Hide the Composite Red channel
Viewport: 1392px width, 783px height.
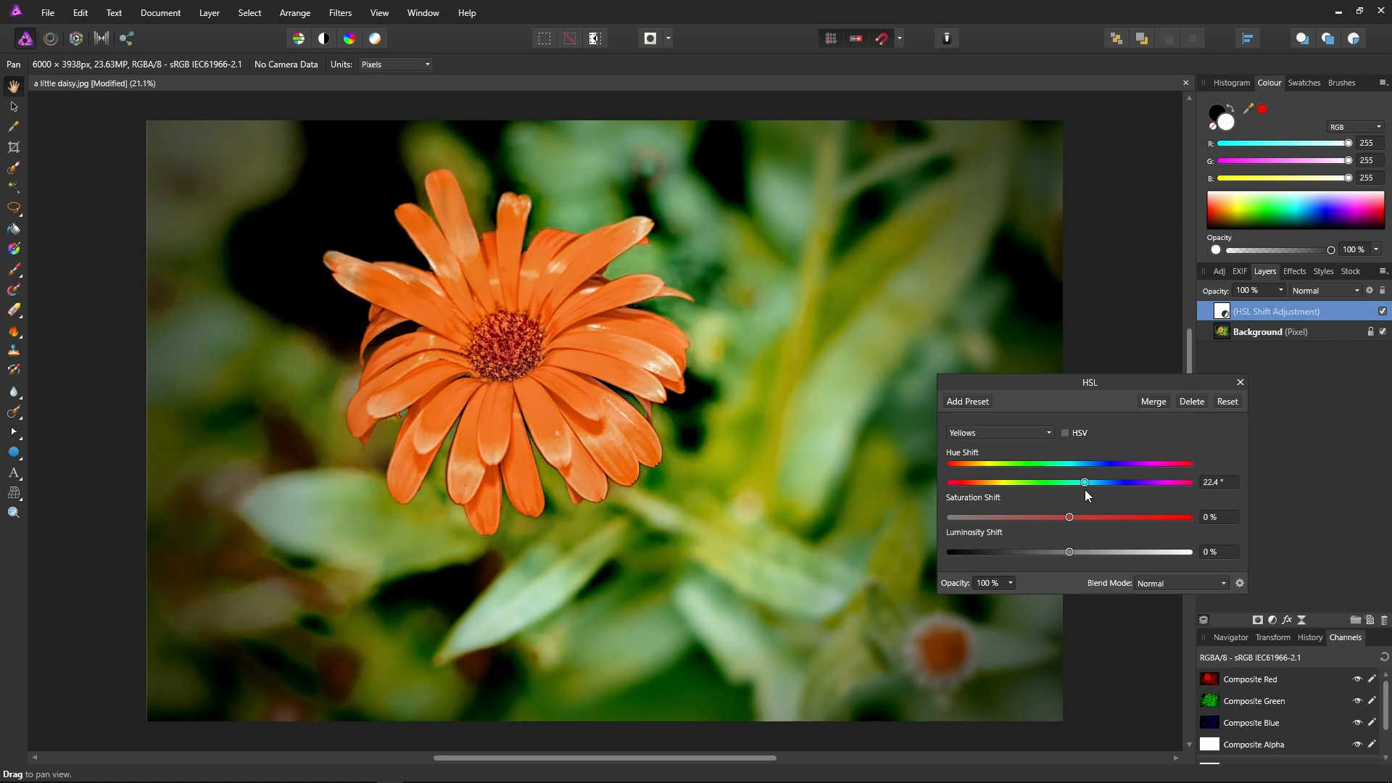[x=1357, y=679]
